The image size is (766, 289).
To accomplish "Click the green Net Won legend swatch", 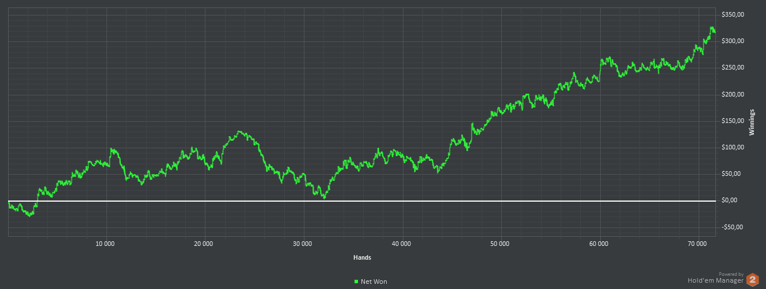I will 356,282.
